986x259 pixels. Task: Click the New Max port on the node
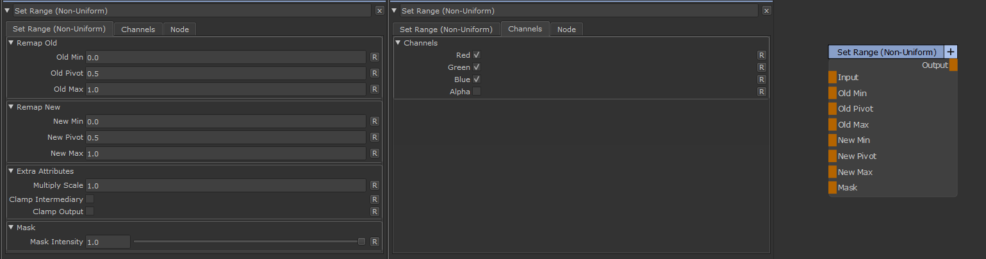pyautogui.click(x=832, y=172)
